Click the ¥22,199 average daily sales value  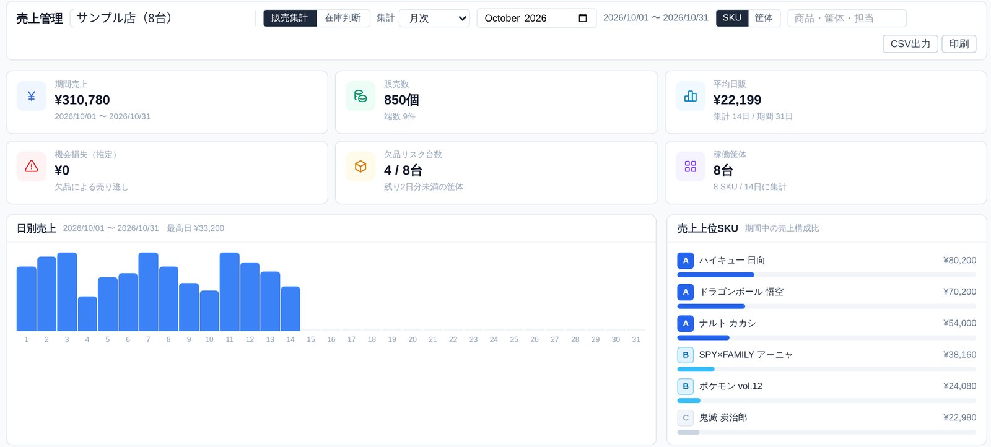(x=737, y=100)
